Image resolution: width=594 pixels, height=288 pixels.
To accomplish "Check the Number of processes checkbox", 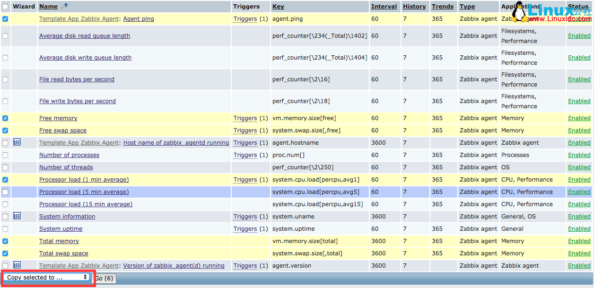I will [x=5, y=155].
